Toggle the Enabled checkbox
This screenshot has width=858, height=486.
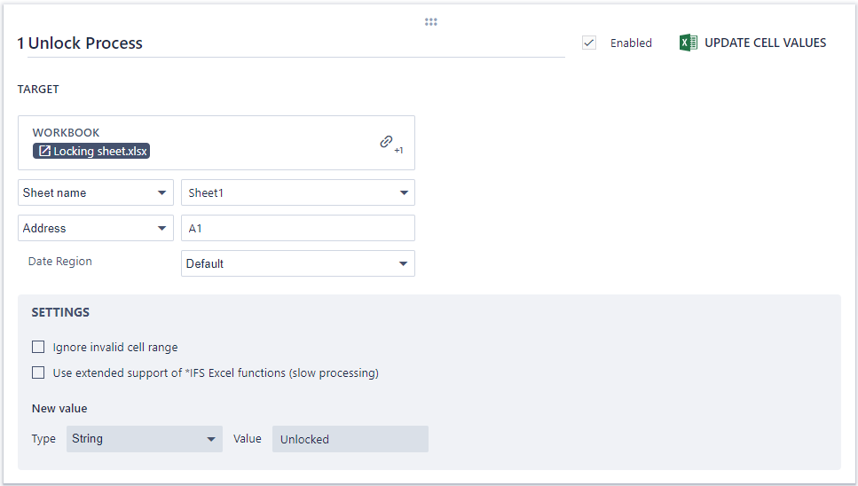pos(589,43)
